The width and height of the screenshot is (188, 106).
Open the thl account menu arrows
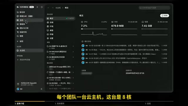coord(41,89)
